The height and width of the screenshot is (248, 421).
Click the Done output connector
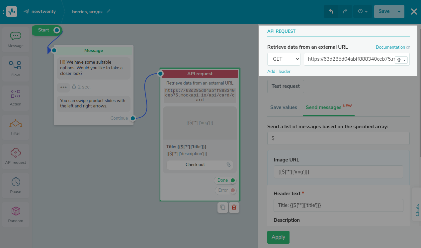(x=233, y=180)
